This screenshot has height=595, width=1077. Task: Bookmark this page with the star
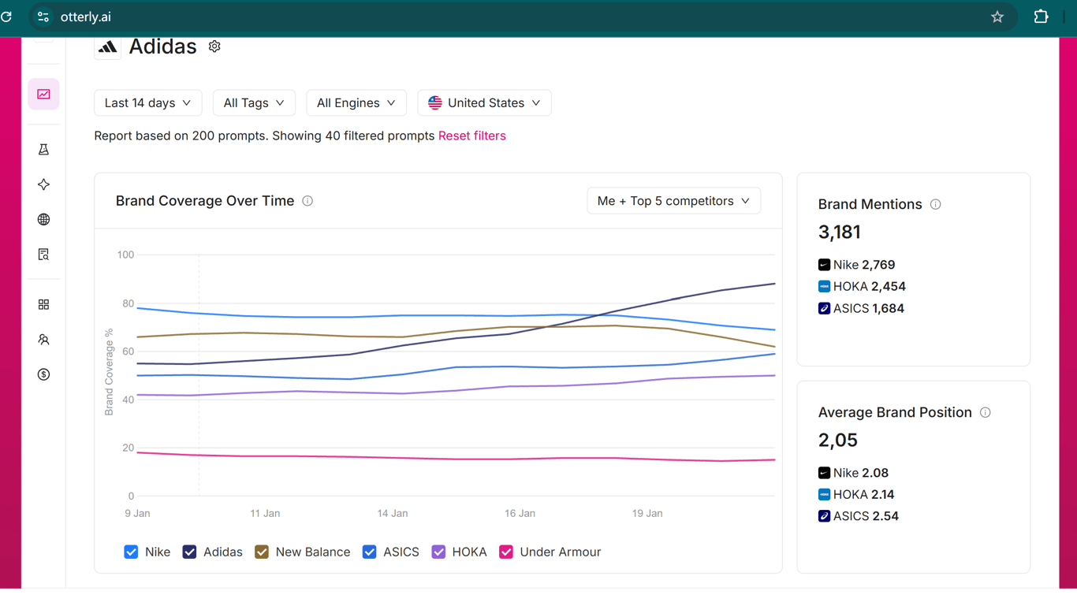tap(997, 17)
